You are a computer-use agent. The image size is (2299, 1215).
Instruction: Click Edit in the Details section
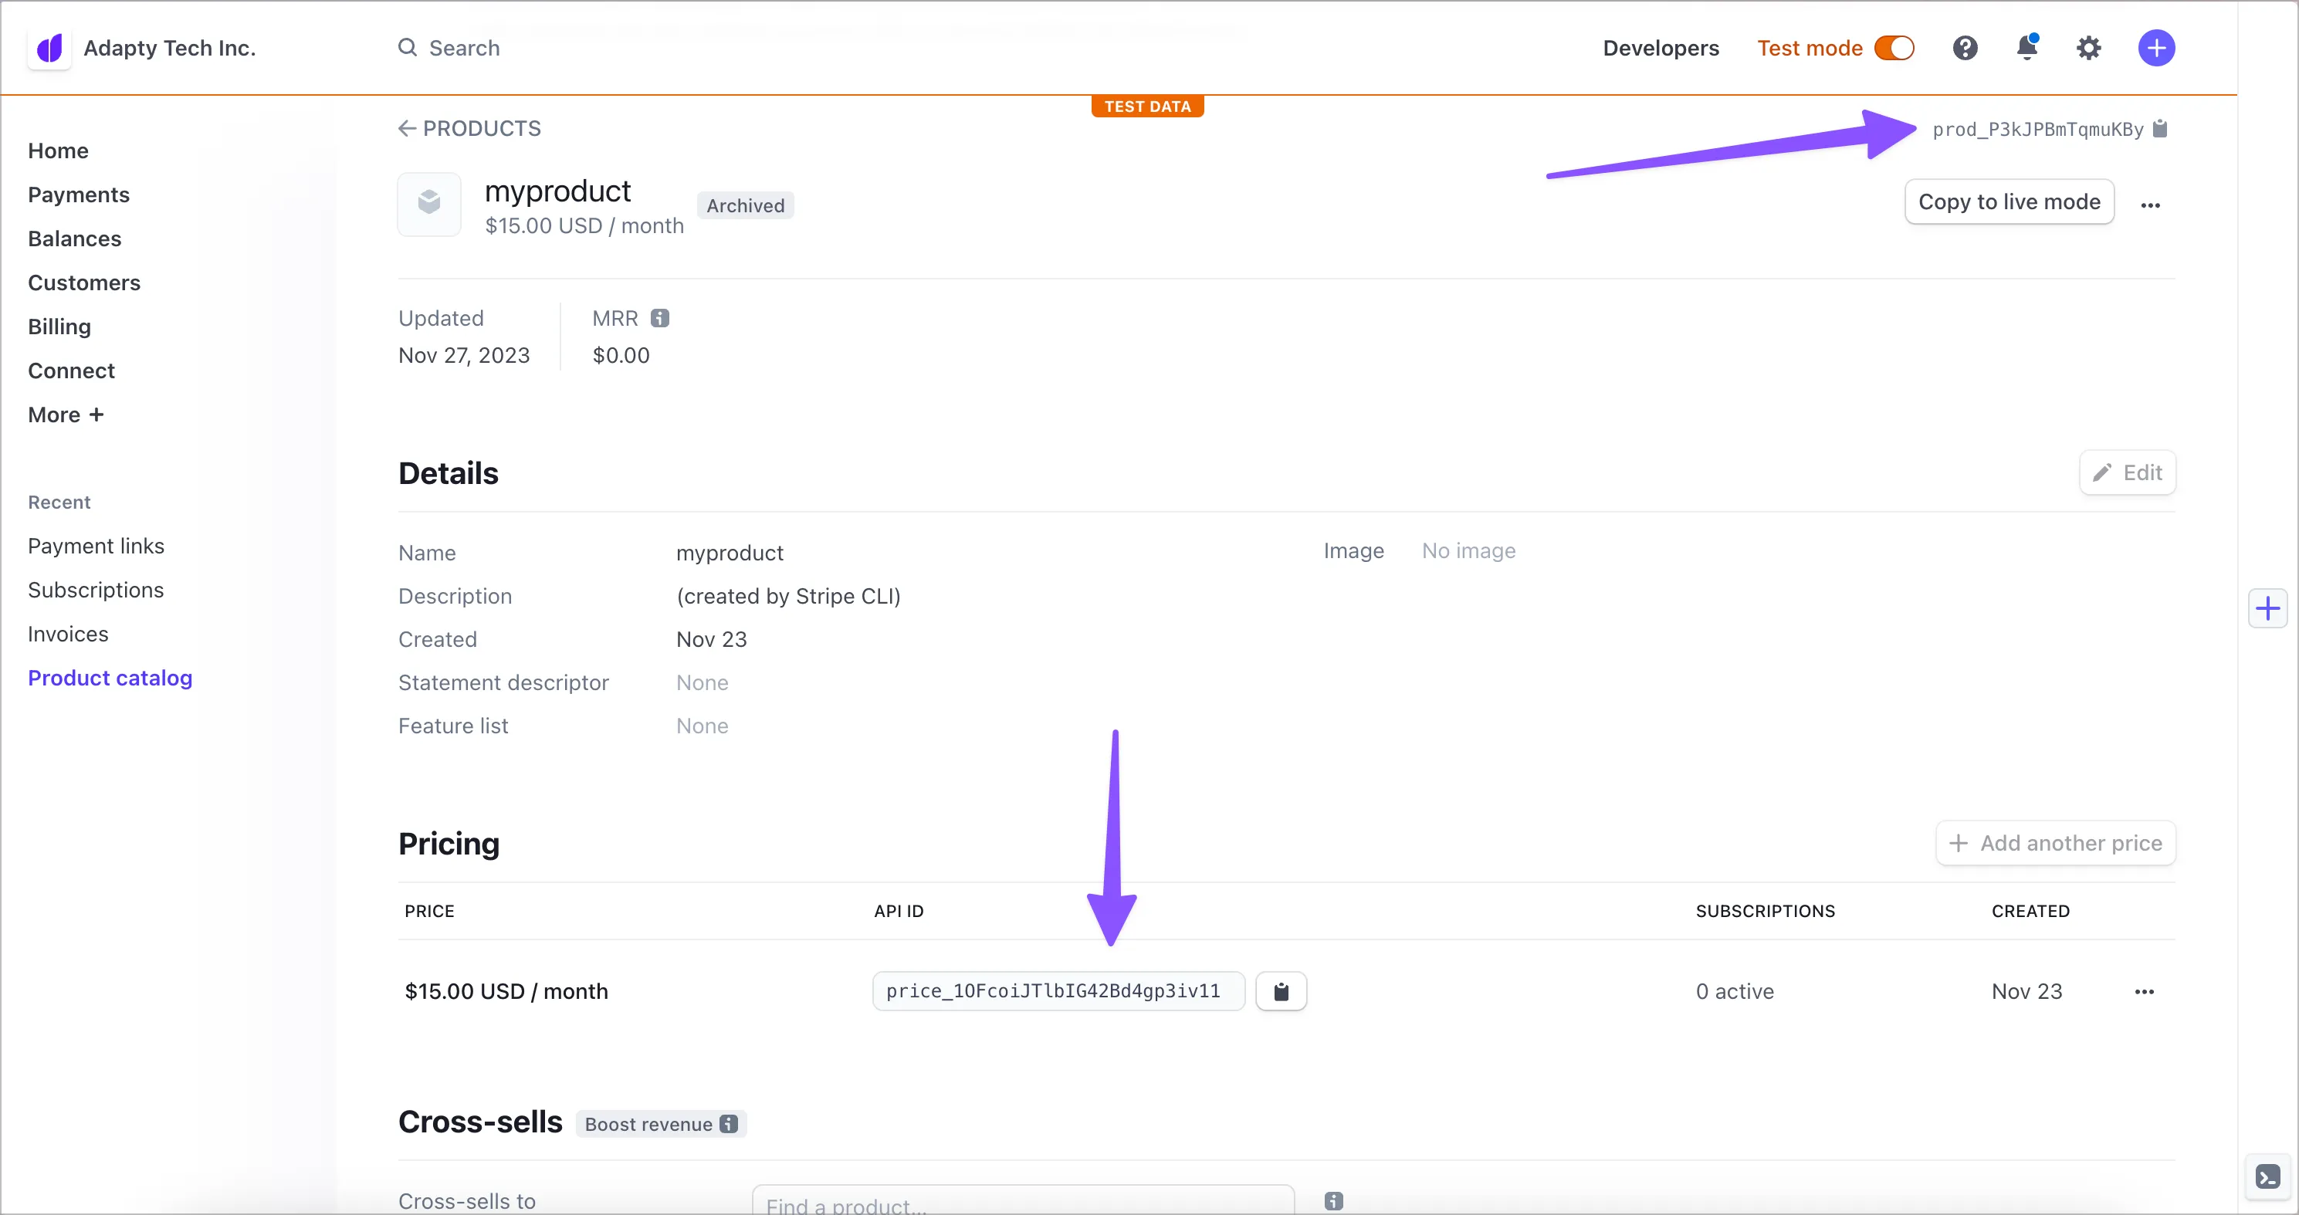[2127, 472]
